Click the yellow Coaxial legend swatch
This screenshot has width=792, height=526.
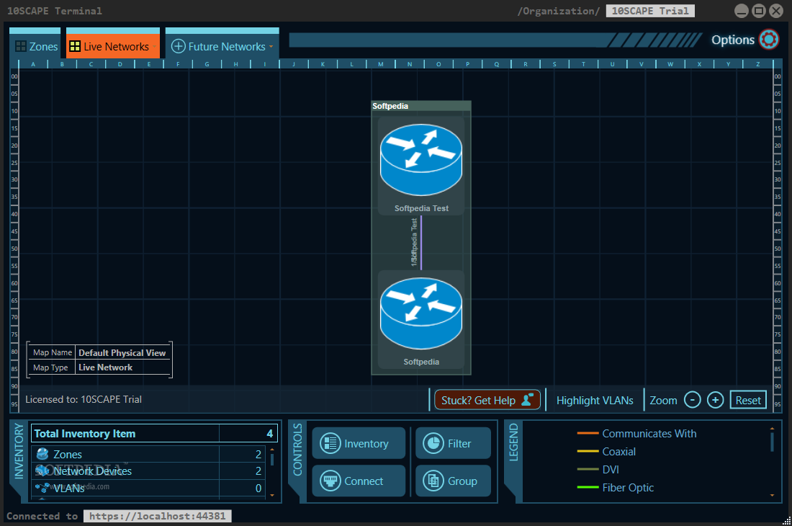coord(588,451)
